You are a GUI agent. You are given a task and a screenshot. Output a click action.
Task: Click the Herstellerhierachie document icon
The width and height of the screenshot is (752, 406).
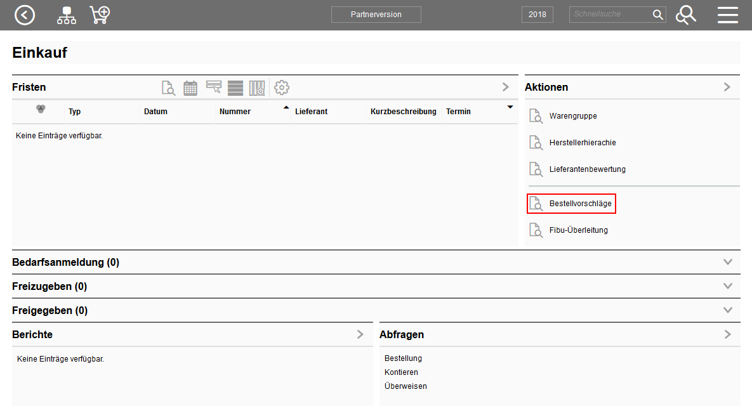536,143
